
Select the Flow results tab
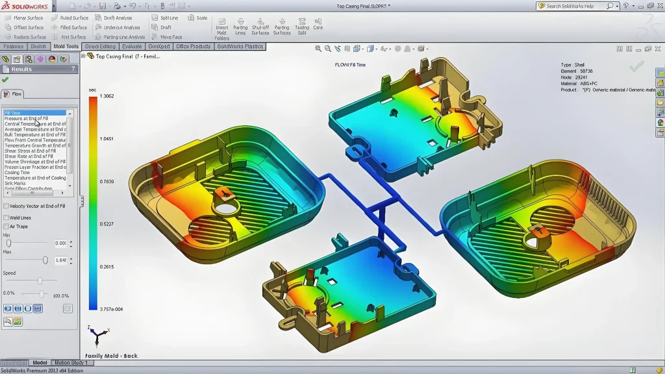[13, 93]
